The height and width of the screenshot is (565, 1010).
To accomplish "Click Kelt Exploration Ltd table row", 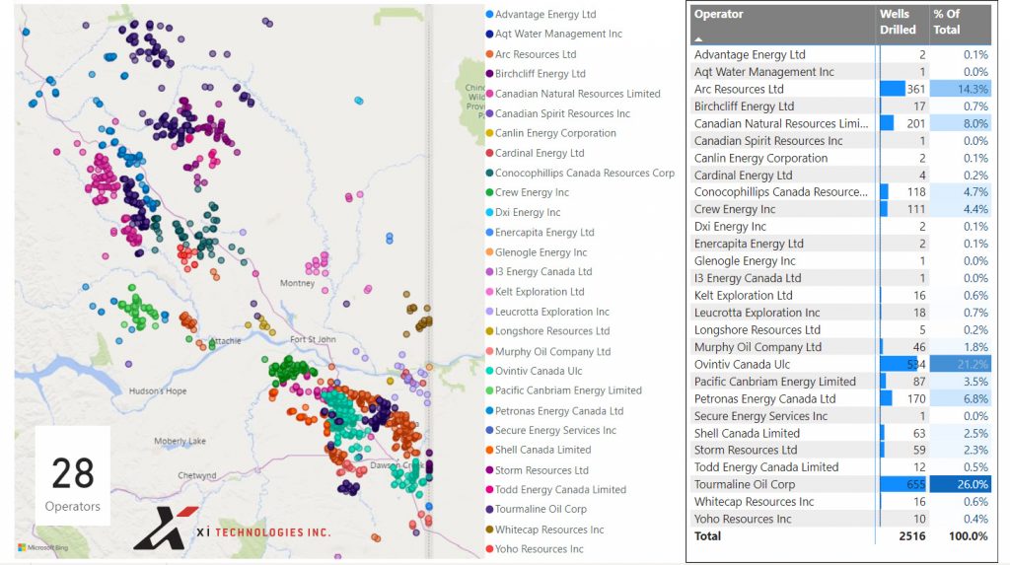I will (840, 295).
